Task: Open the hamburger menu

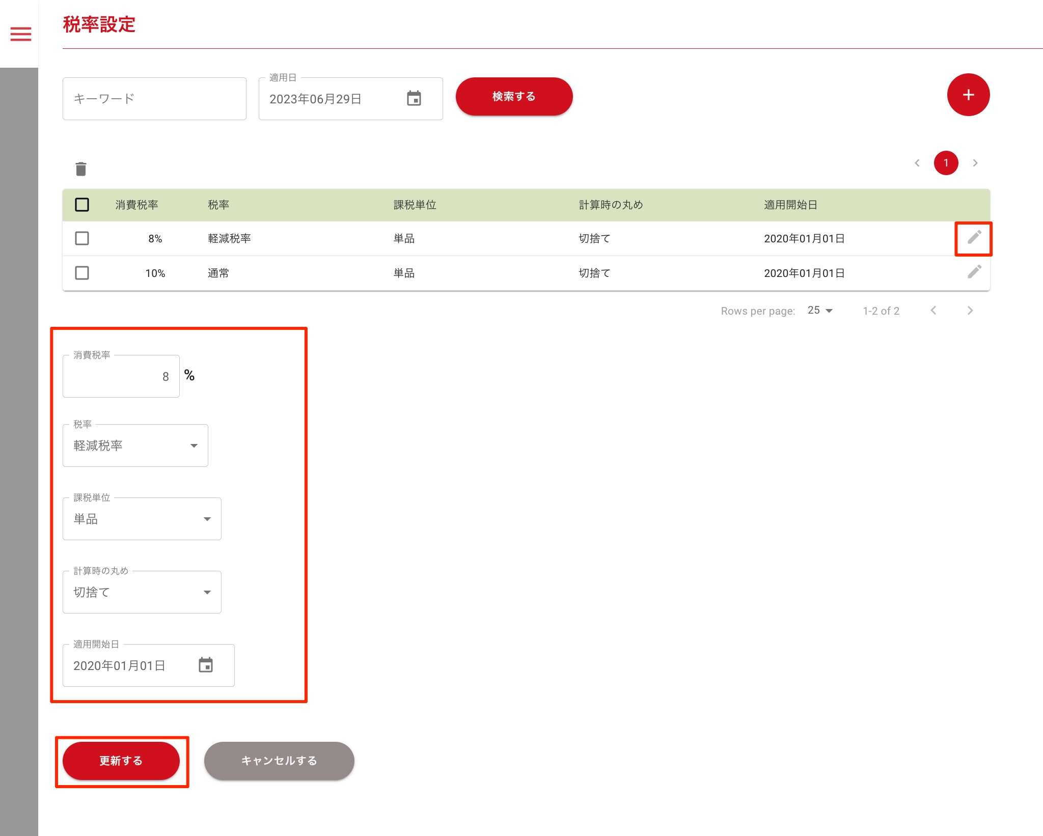Action: click(x=21, y=34)
